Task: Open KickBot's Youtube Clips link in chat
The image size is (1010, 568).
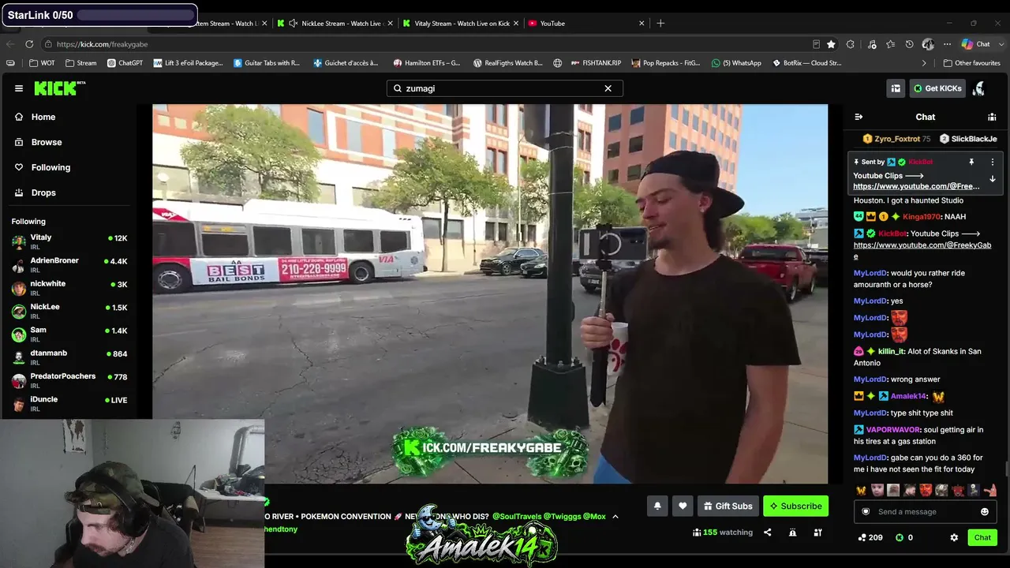Action: point(922,251)
